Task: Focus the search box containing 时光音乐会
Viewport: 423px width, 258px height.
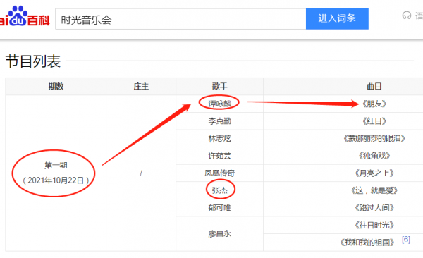Action: (180, 19)
